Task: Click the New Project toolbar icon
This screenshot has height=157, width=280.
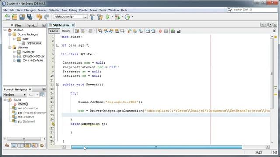Action: tap(14, 17)
